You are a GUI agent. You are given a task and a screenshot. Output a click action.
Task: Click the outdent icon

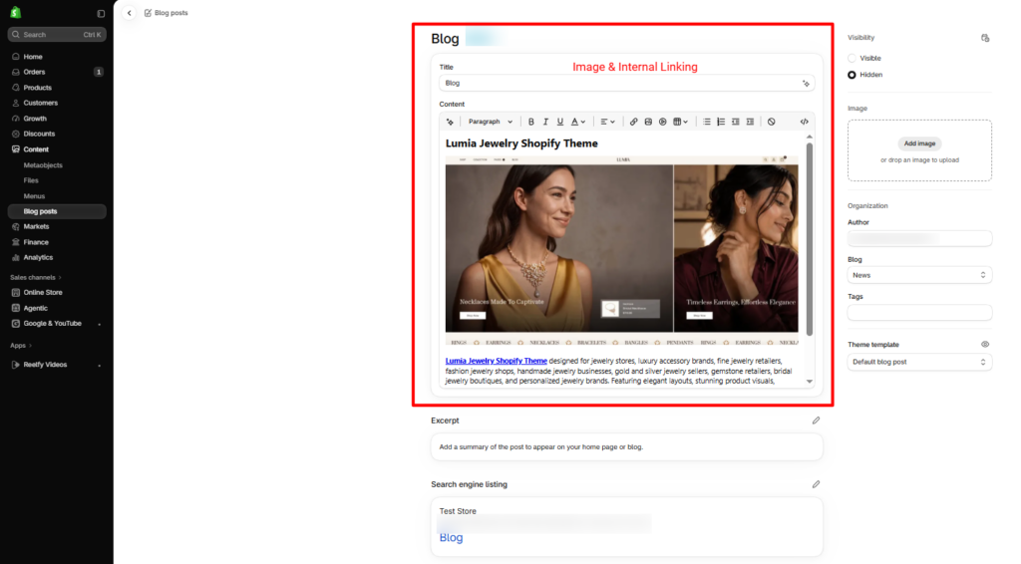[x=736, y=122]
